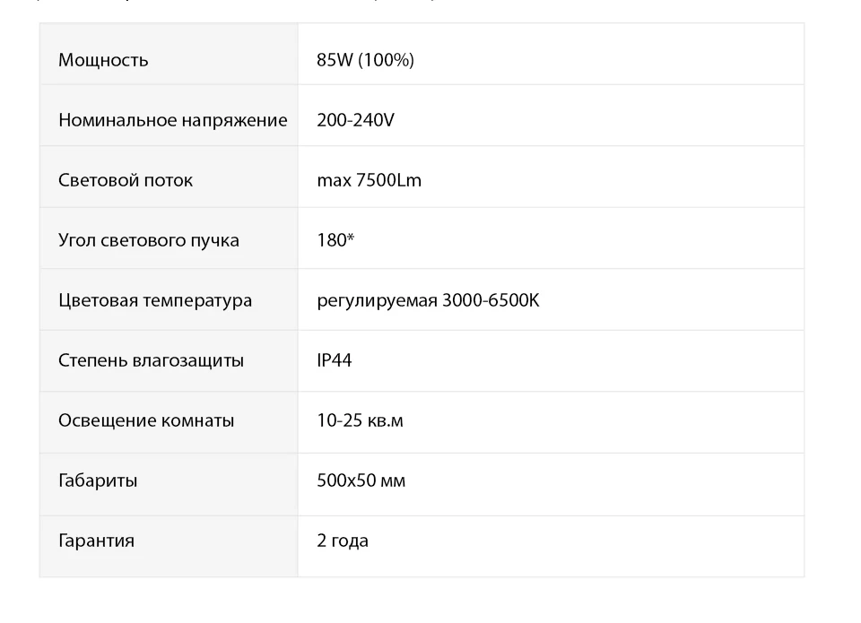The width and height of the screenshot is (861, 623).
Task: Click the 'Мощность' row label
Action: pyautogui.click(x=103, y=60)
